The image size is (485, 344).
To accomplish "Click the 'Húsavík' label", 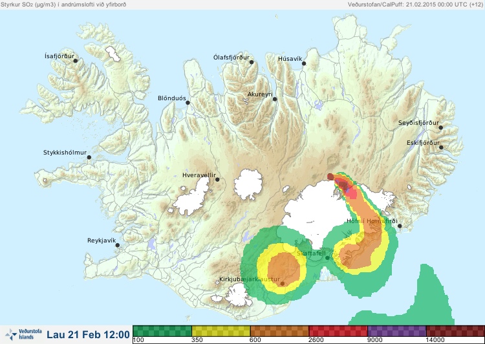I will (x=290, y=59).
